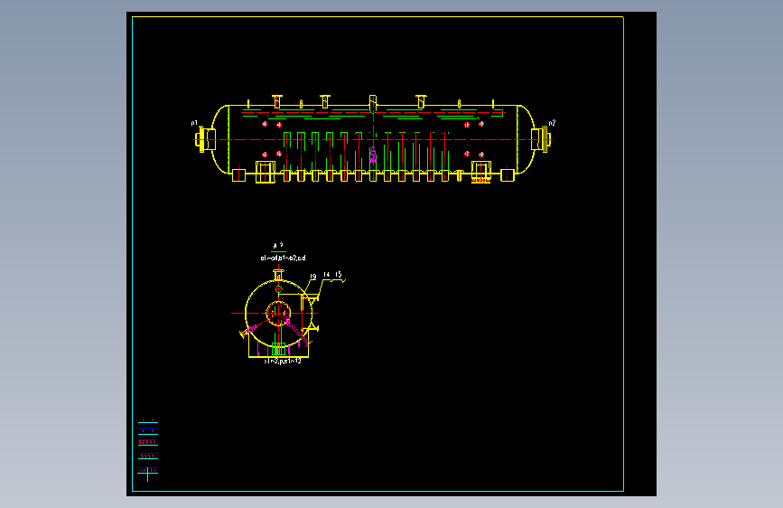
Task: Select the callout number 13
Action: tap(313, 277)
